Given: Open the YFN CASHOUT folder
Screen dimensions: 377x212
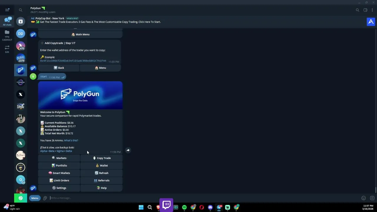Looking at the screenshot, I should [7, 35].
